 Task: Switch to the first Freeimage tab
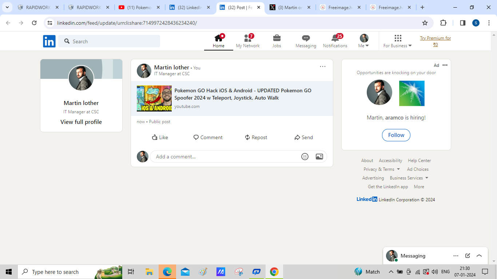[x=340, y=7]
